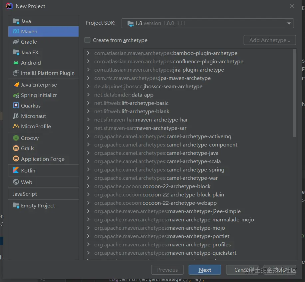Click the Grails icon
Viewport: 305px width, 282px height.
[16, 148]
